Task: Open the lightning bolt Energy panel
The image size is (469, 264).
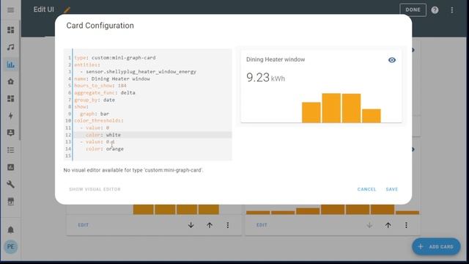Action: pyautogui.click(x=10, y=116)
